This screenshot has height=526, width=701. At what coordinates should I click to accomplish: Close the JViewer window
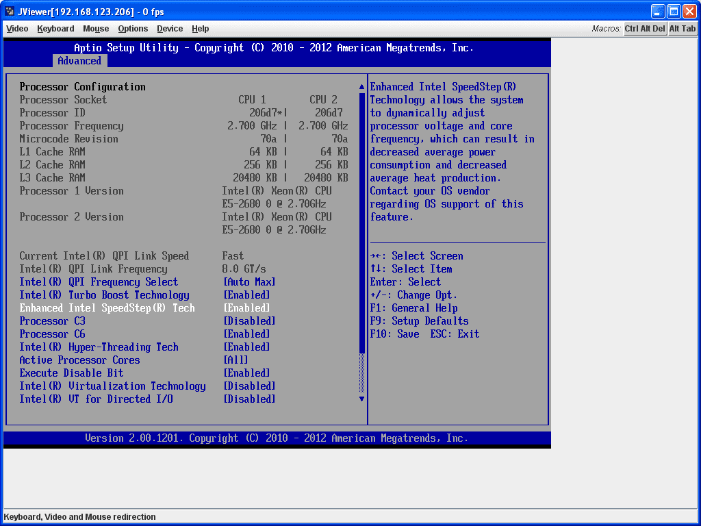click(689, 11)
